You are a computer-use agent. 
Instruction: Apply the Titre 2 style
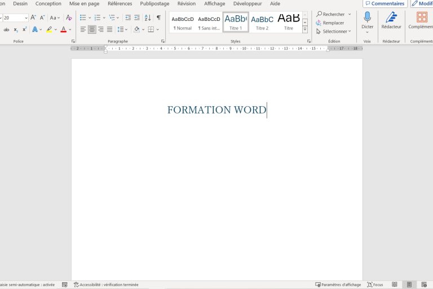262,23
